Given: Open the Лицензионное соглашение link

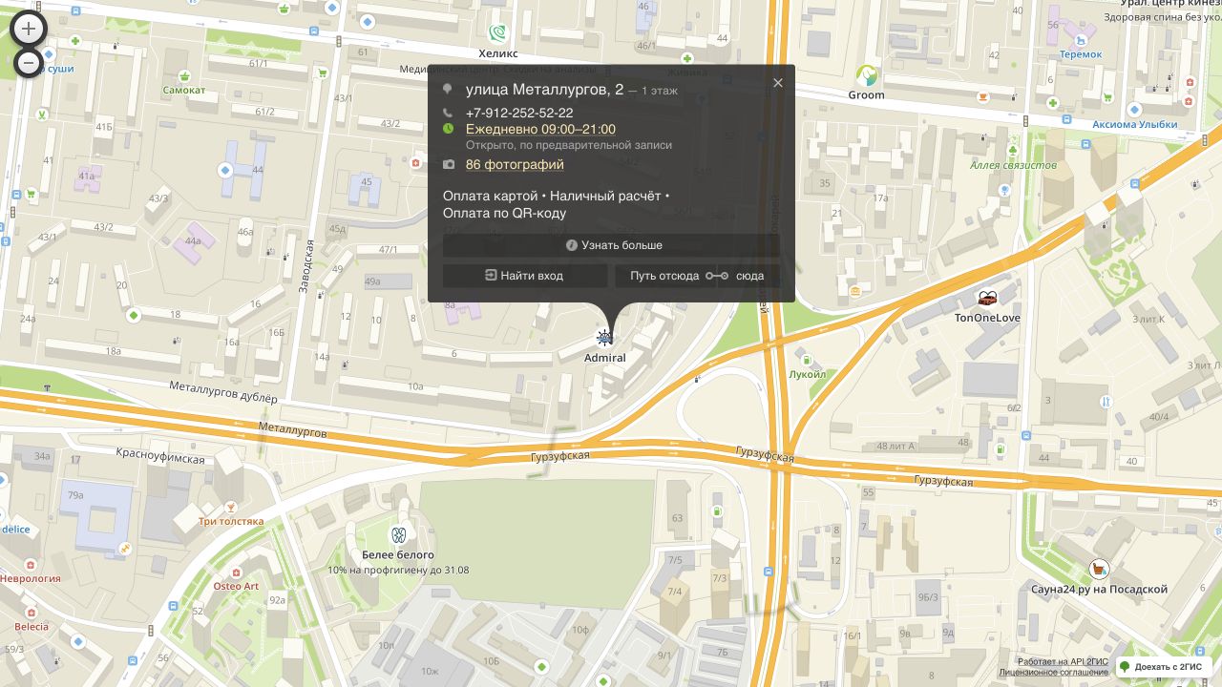Looking at the screenshot, I should (1054, 673).
